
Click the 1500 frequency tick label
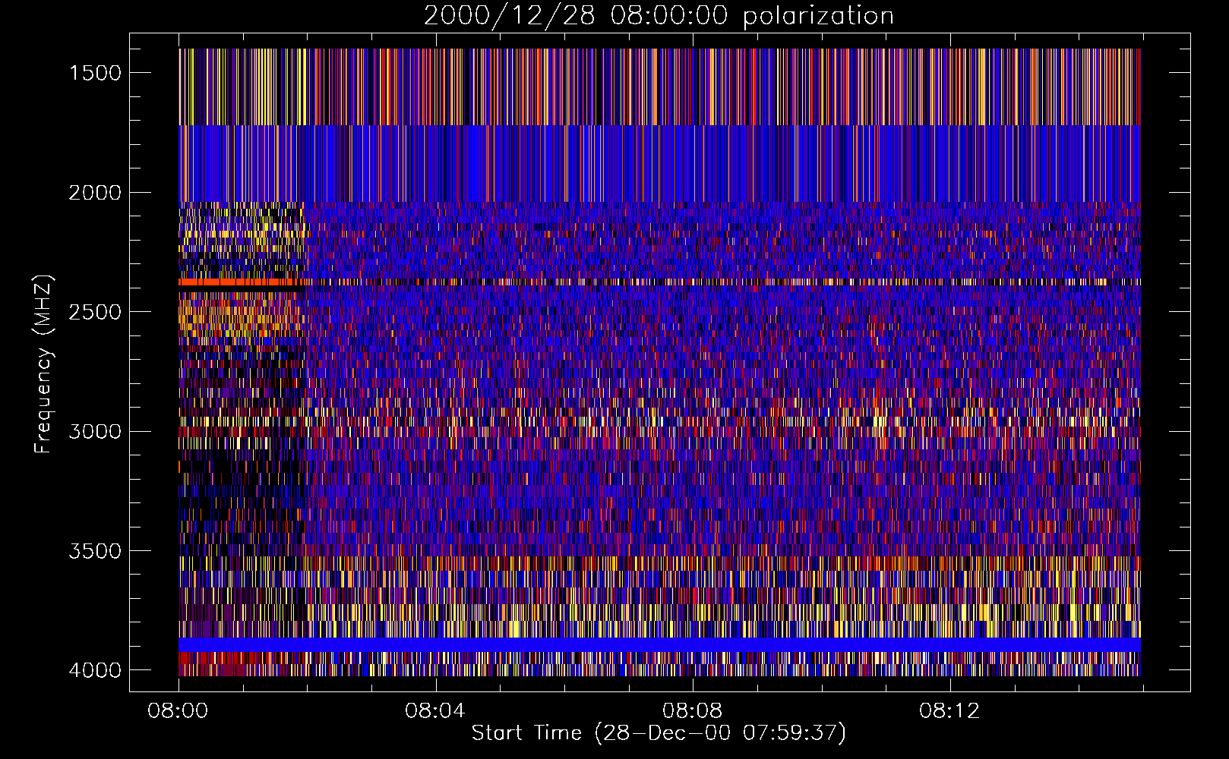(95, 73)
